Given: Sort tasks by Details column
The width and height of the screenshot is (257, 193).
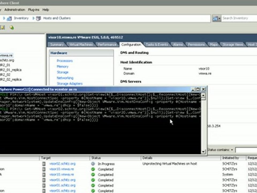Looking at the screenshot, I should coord(181,158).
